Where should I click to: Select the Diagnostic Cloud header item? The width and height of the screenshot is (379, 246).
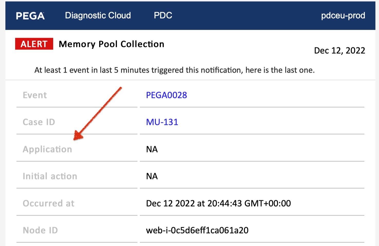click(98, 15)
